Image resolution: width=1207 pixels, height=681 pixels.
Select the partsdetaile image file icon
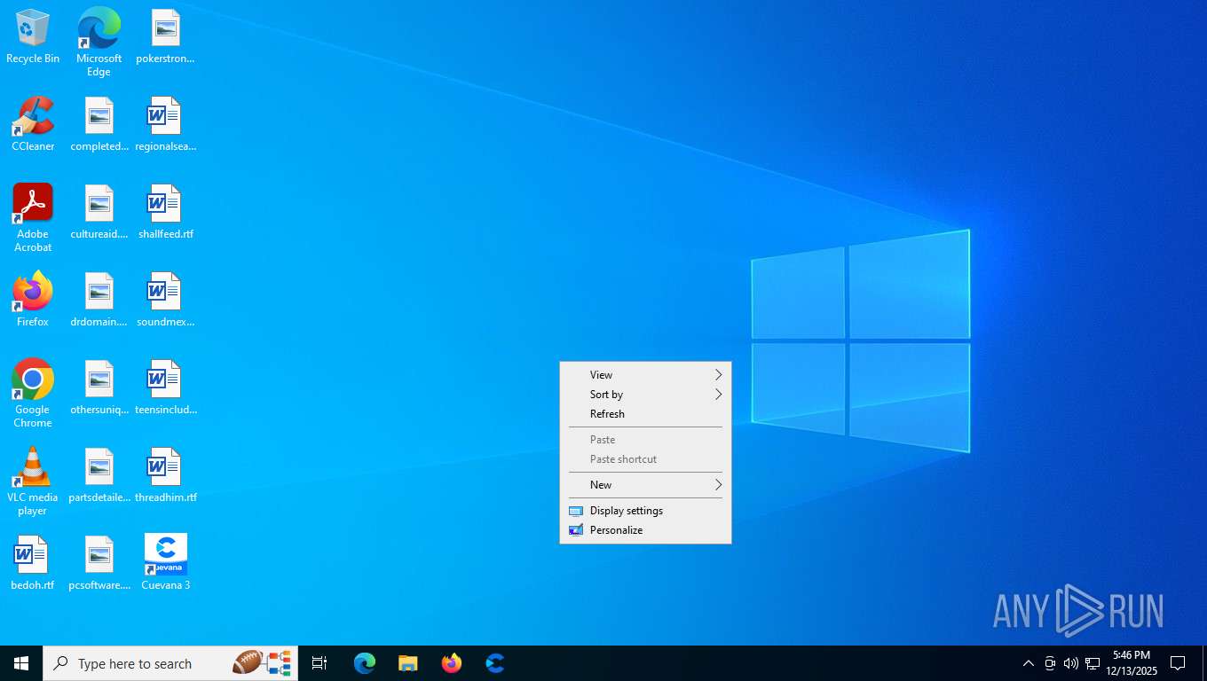point(99,475)
